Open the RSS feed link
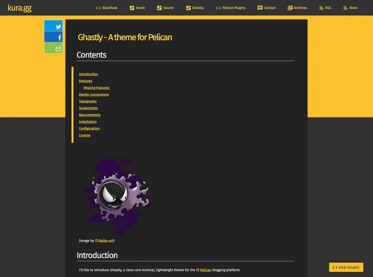 325,8
